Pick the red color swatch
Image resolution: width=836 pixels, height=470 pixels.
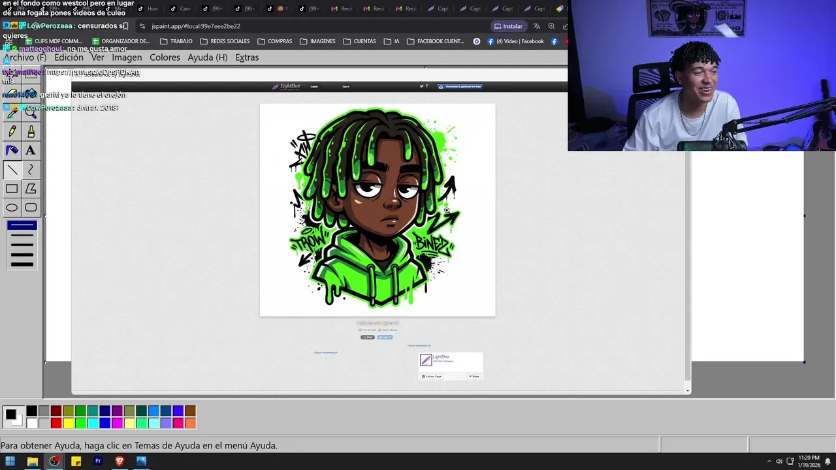click(56, 423)
